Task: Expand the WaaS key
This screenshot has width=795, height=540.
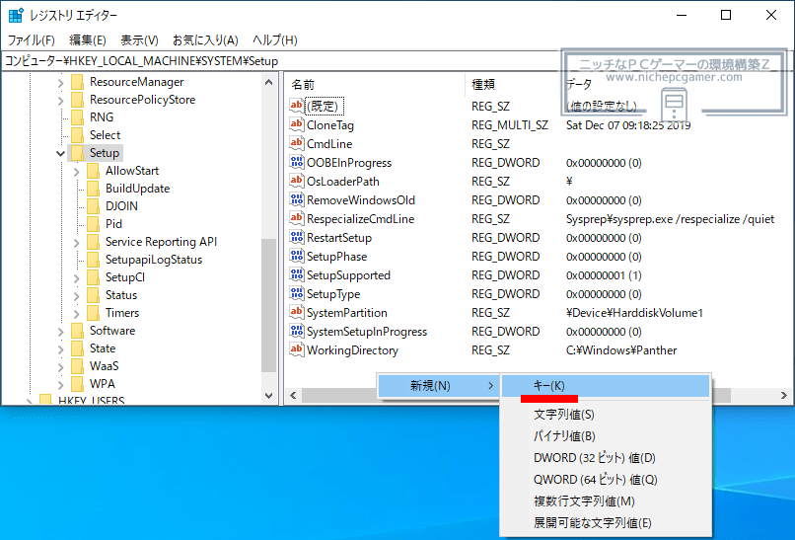Action: (61, 367)
